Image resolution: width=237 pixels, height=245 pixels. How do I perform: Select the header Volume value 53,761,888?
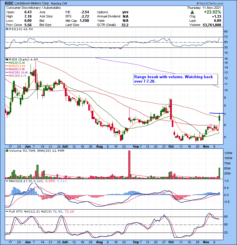pos(212,25)
